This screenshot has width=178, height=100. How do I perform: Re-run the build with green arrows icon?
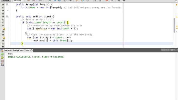tap(3, 54)
